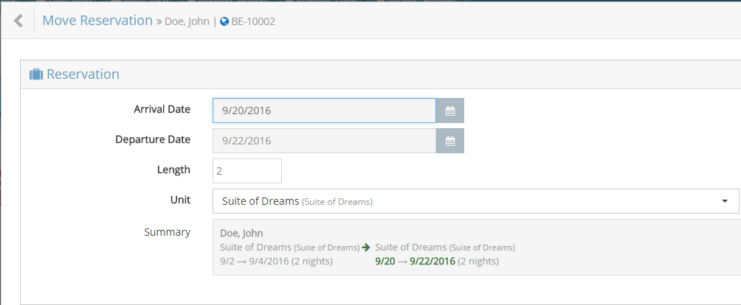This screenshot has height=305, width=741.
Task: Select the Length input box
Action: 247,171
